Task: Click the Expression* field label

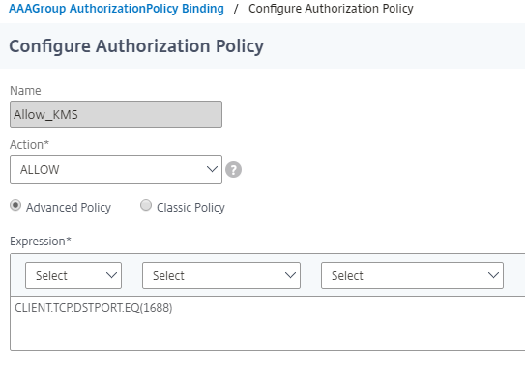Action: [x=41, y=242]
